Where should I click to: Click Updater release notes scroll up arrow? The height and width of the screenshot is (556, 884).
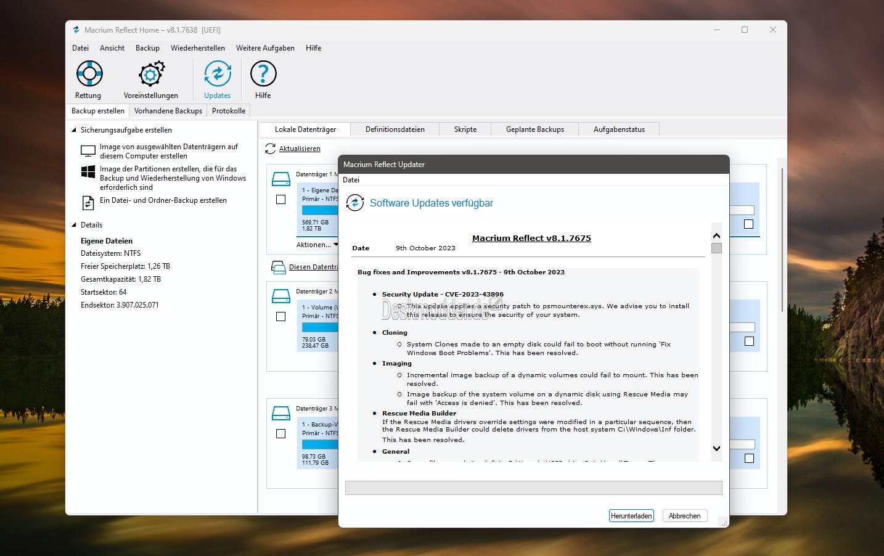coord(716,236)
